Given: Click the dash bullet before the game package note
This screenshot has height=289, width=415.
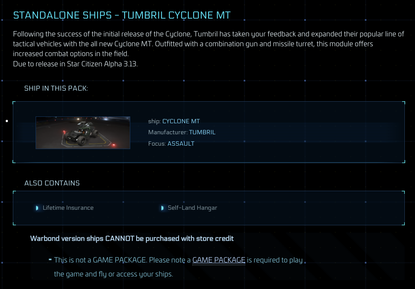Looking at the screenshot, I should coord(50,259).
